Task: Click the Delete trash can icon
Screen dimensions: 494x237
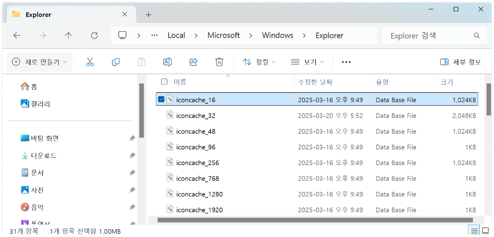Action: [219, 62]
